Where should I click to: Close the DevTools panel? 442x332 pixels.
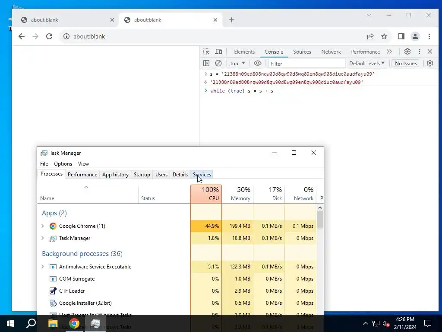click(430, 51)
